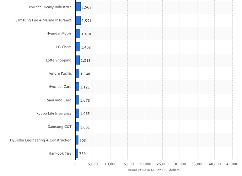Click the value 1,551
Image resolution: width=242 pixels, height=176 pixels.
[x=87, y=21]
